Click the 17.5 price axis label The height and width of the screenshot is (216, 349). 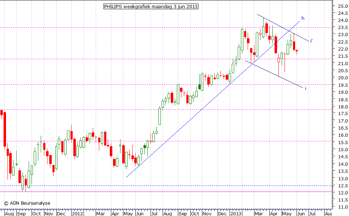point(343,114)
